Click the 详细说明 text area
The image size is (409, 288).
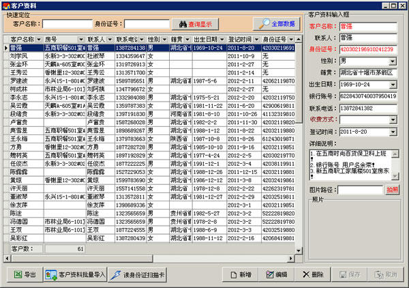351,165
